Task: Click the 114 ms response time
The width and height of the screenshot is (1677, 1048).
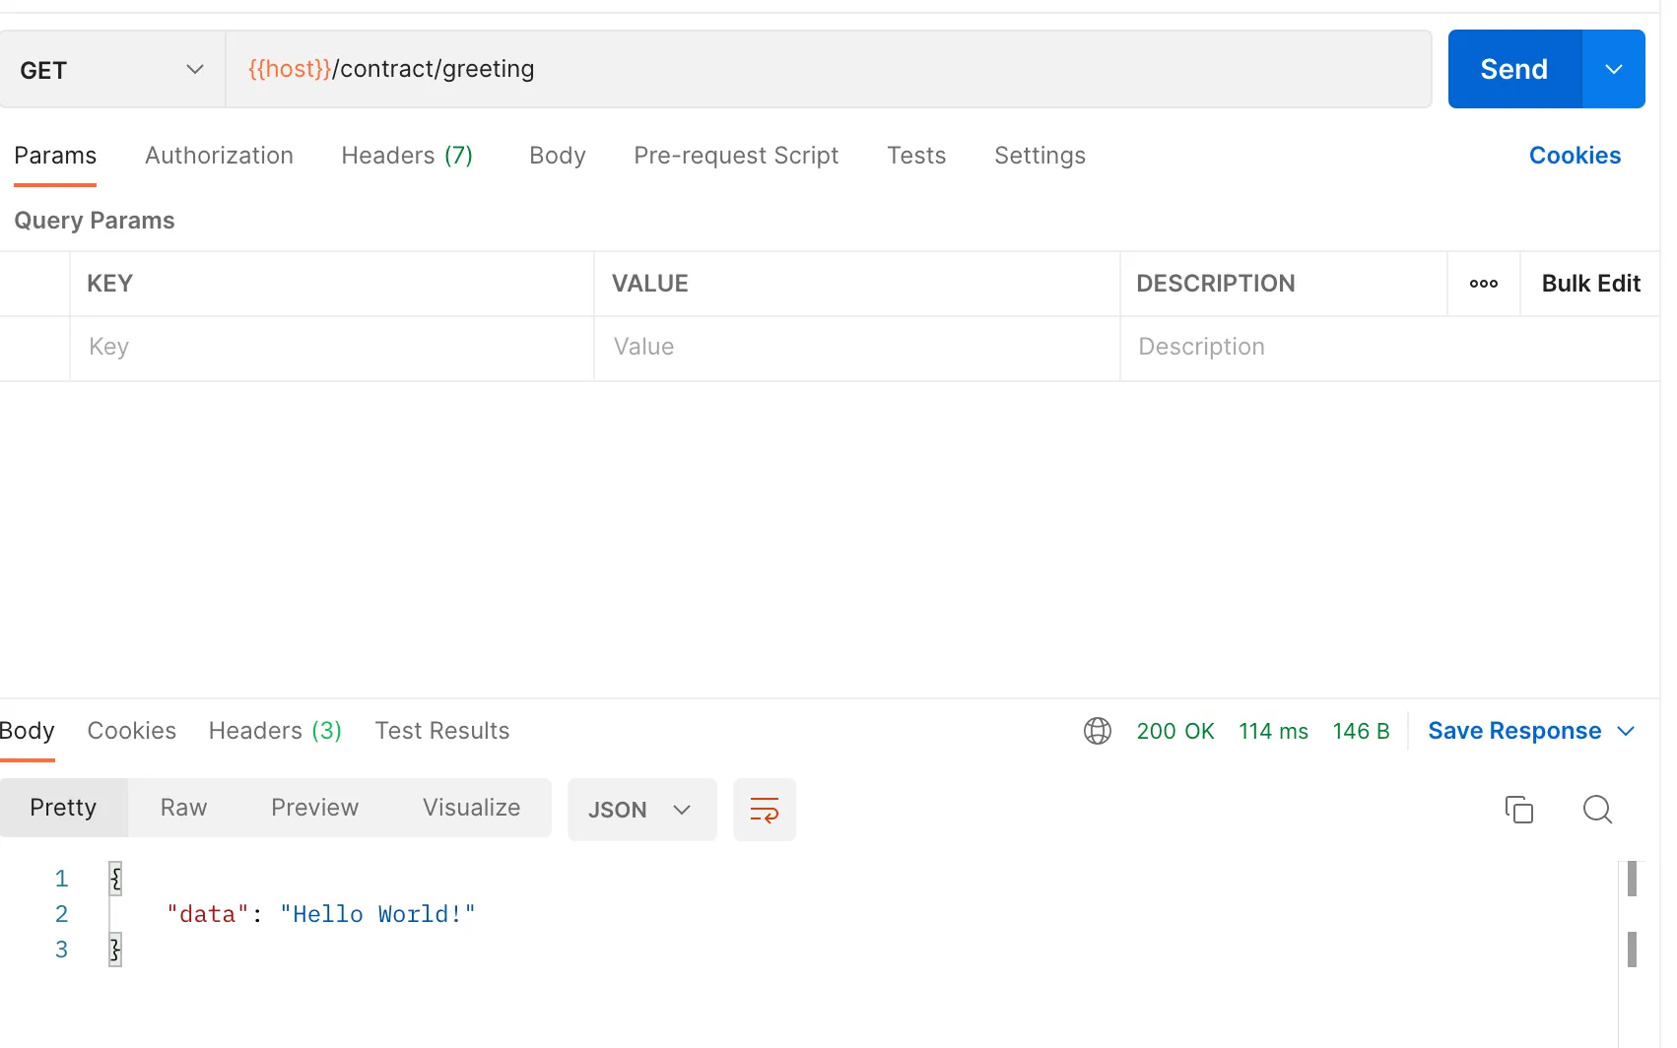Action: pos(1273,731)
